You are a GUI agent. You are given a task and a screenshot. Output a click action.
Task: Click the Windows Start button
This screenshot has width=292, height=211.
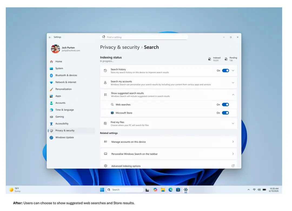pos(102,190)
